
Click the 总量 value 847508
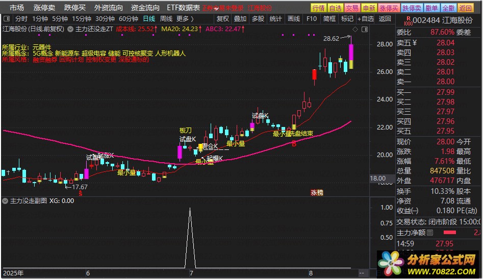click(x=442, y=171)
